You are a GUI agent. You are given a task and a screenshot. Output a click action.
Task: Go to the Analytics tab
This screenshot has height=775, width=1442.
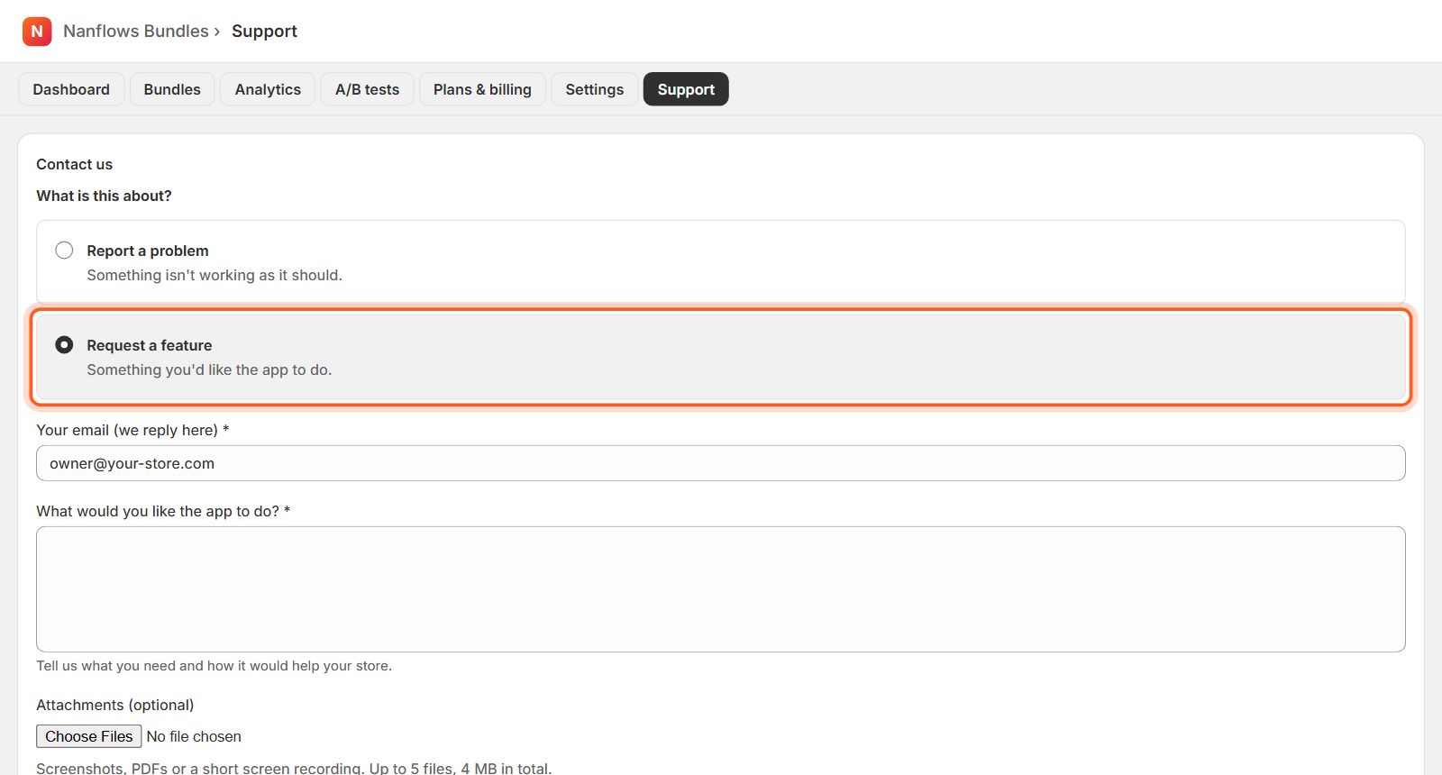click(268, 89)
